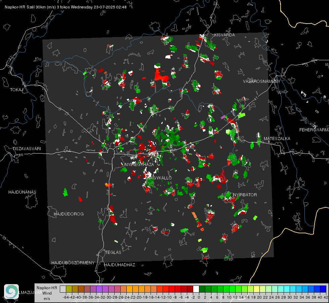The height and width of the screenshot is (303, 329).
Task: Click the TISZAVASVARI city label
Action: click(x=27, y=149)
